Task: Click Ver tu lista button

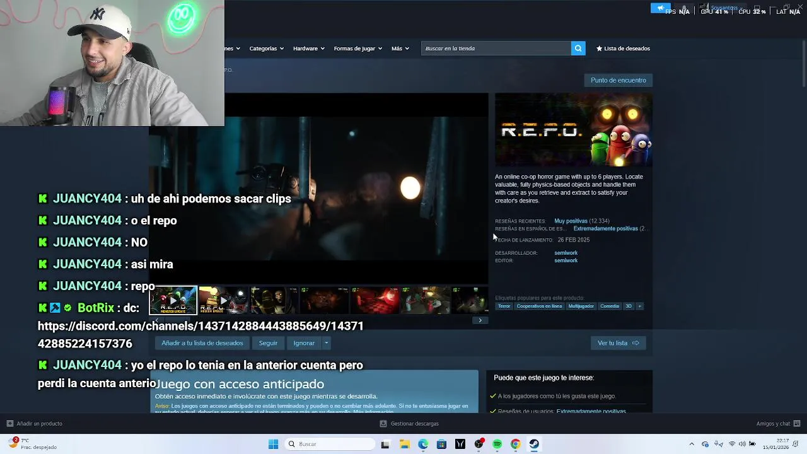Action: tap(618, 343)
